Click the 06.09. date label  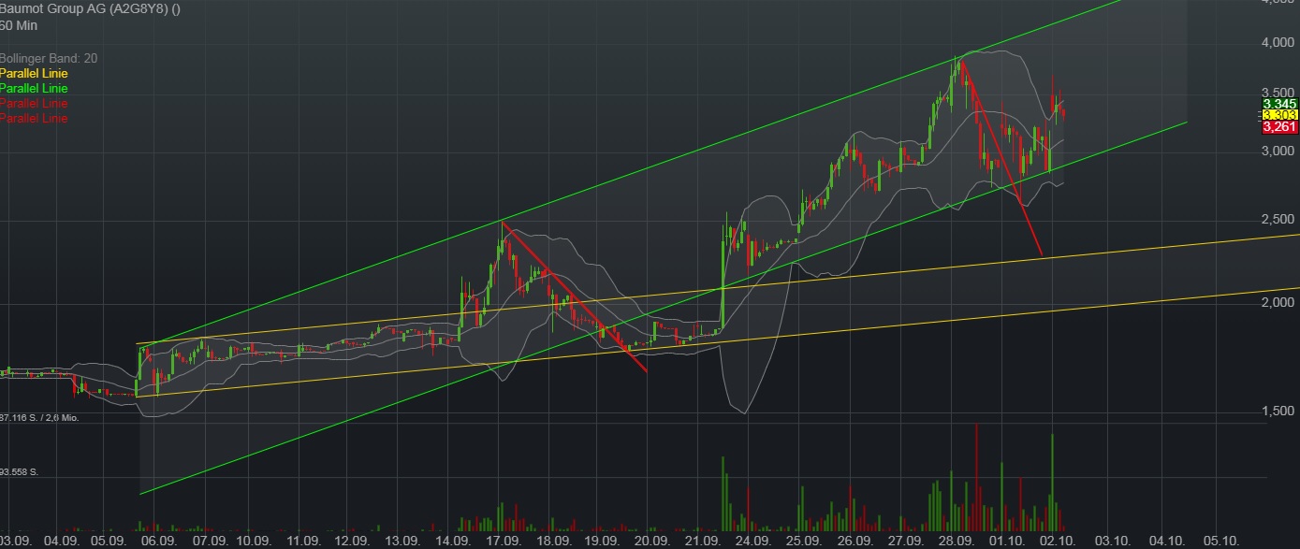[x=159, y=542]
